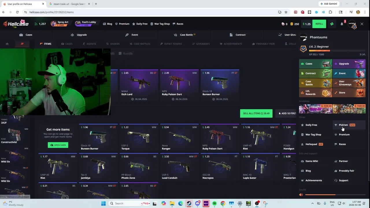
Task: Switch to Google Search browser tab
Action: pyautogui.click(x=69, y=4)
